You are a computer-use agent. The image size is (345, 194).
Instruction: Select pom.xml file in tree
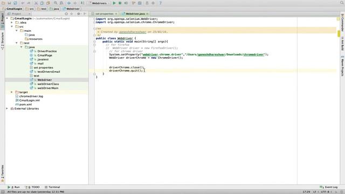25,105
